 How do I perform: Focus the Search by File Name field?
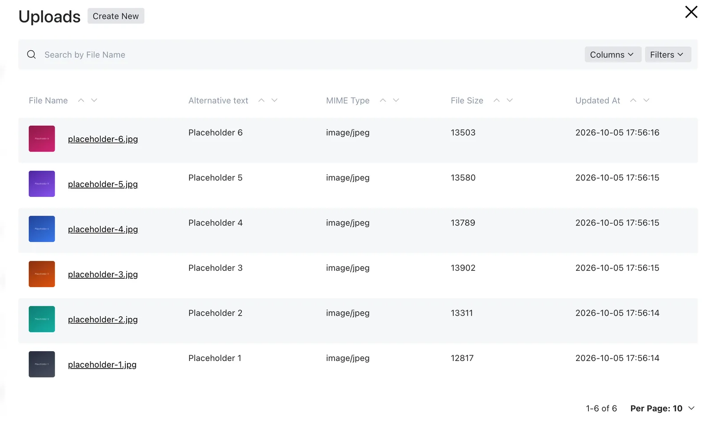(x=311, y=55)
